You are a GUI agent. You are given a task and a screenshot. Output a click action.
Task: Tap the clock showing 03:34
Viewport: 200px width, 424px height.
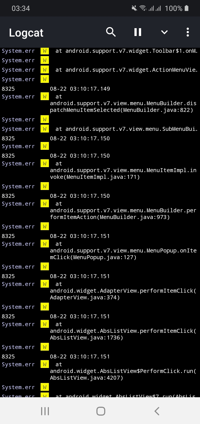click(x=21, y=8)
